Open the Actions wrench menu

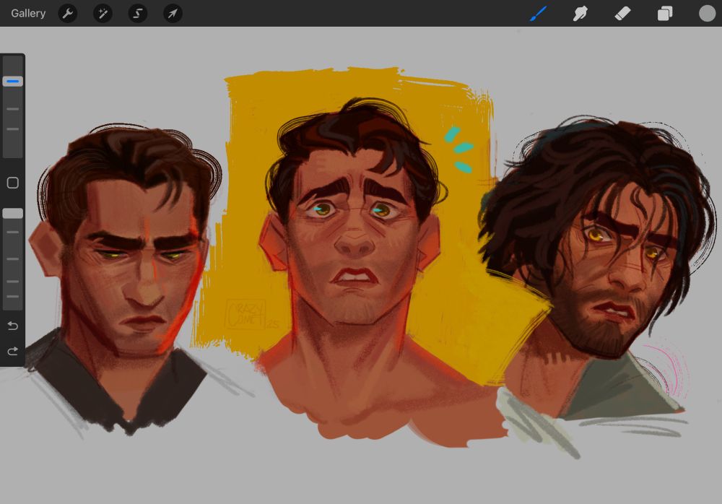click(x=68, y=14)
